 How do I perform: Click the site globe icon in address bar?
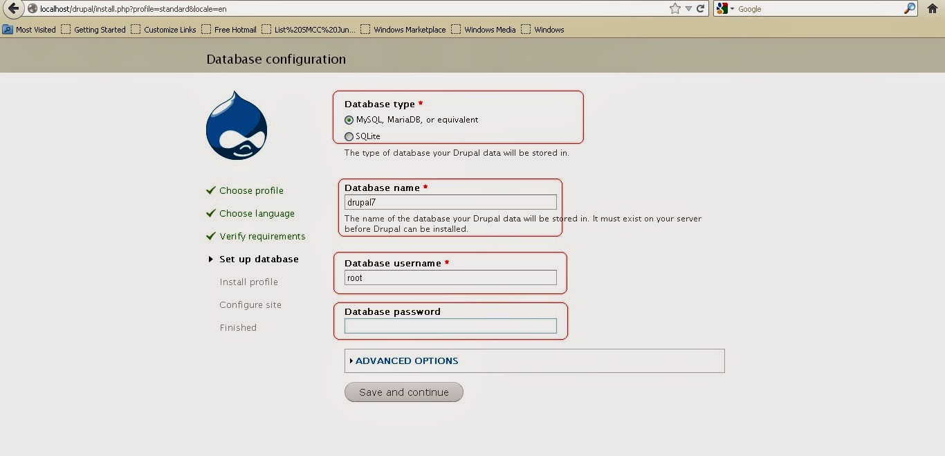[33, 9]
